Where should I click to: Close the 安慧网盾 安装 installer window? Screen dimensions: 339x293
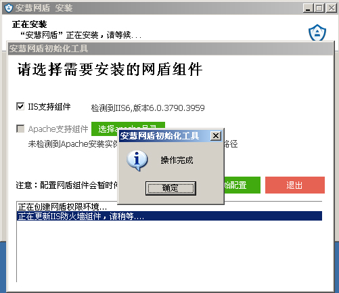[x=332, y=8]
